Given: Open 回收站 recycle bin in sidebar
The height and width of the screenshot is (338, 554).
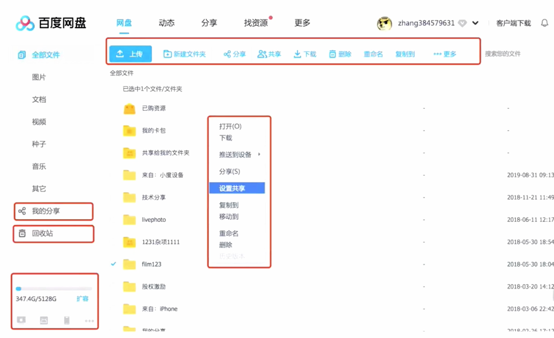Looking at the screenshot, I should click(x=53, y=234).
